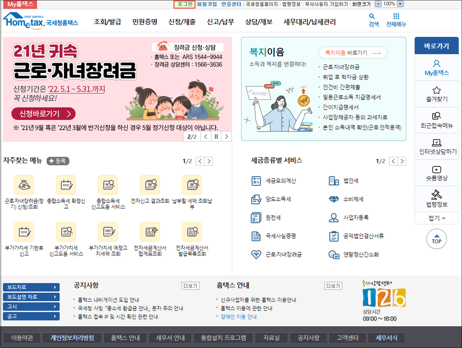This screenshot has height=348, width=462.
Task: Click 더보기 next to 공지사항
Action: [x=191, y=286]
